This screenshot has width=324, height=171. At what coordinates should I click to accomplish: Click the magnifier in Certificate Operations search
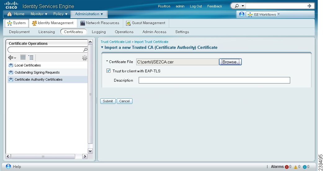[85, 50]
